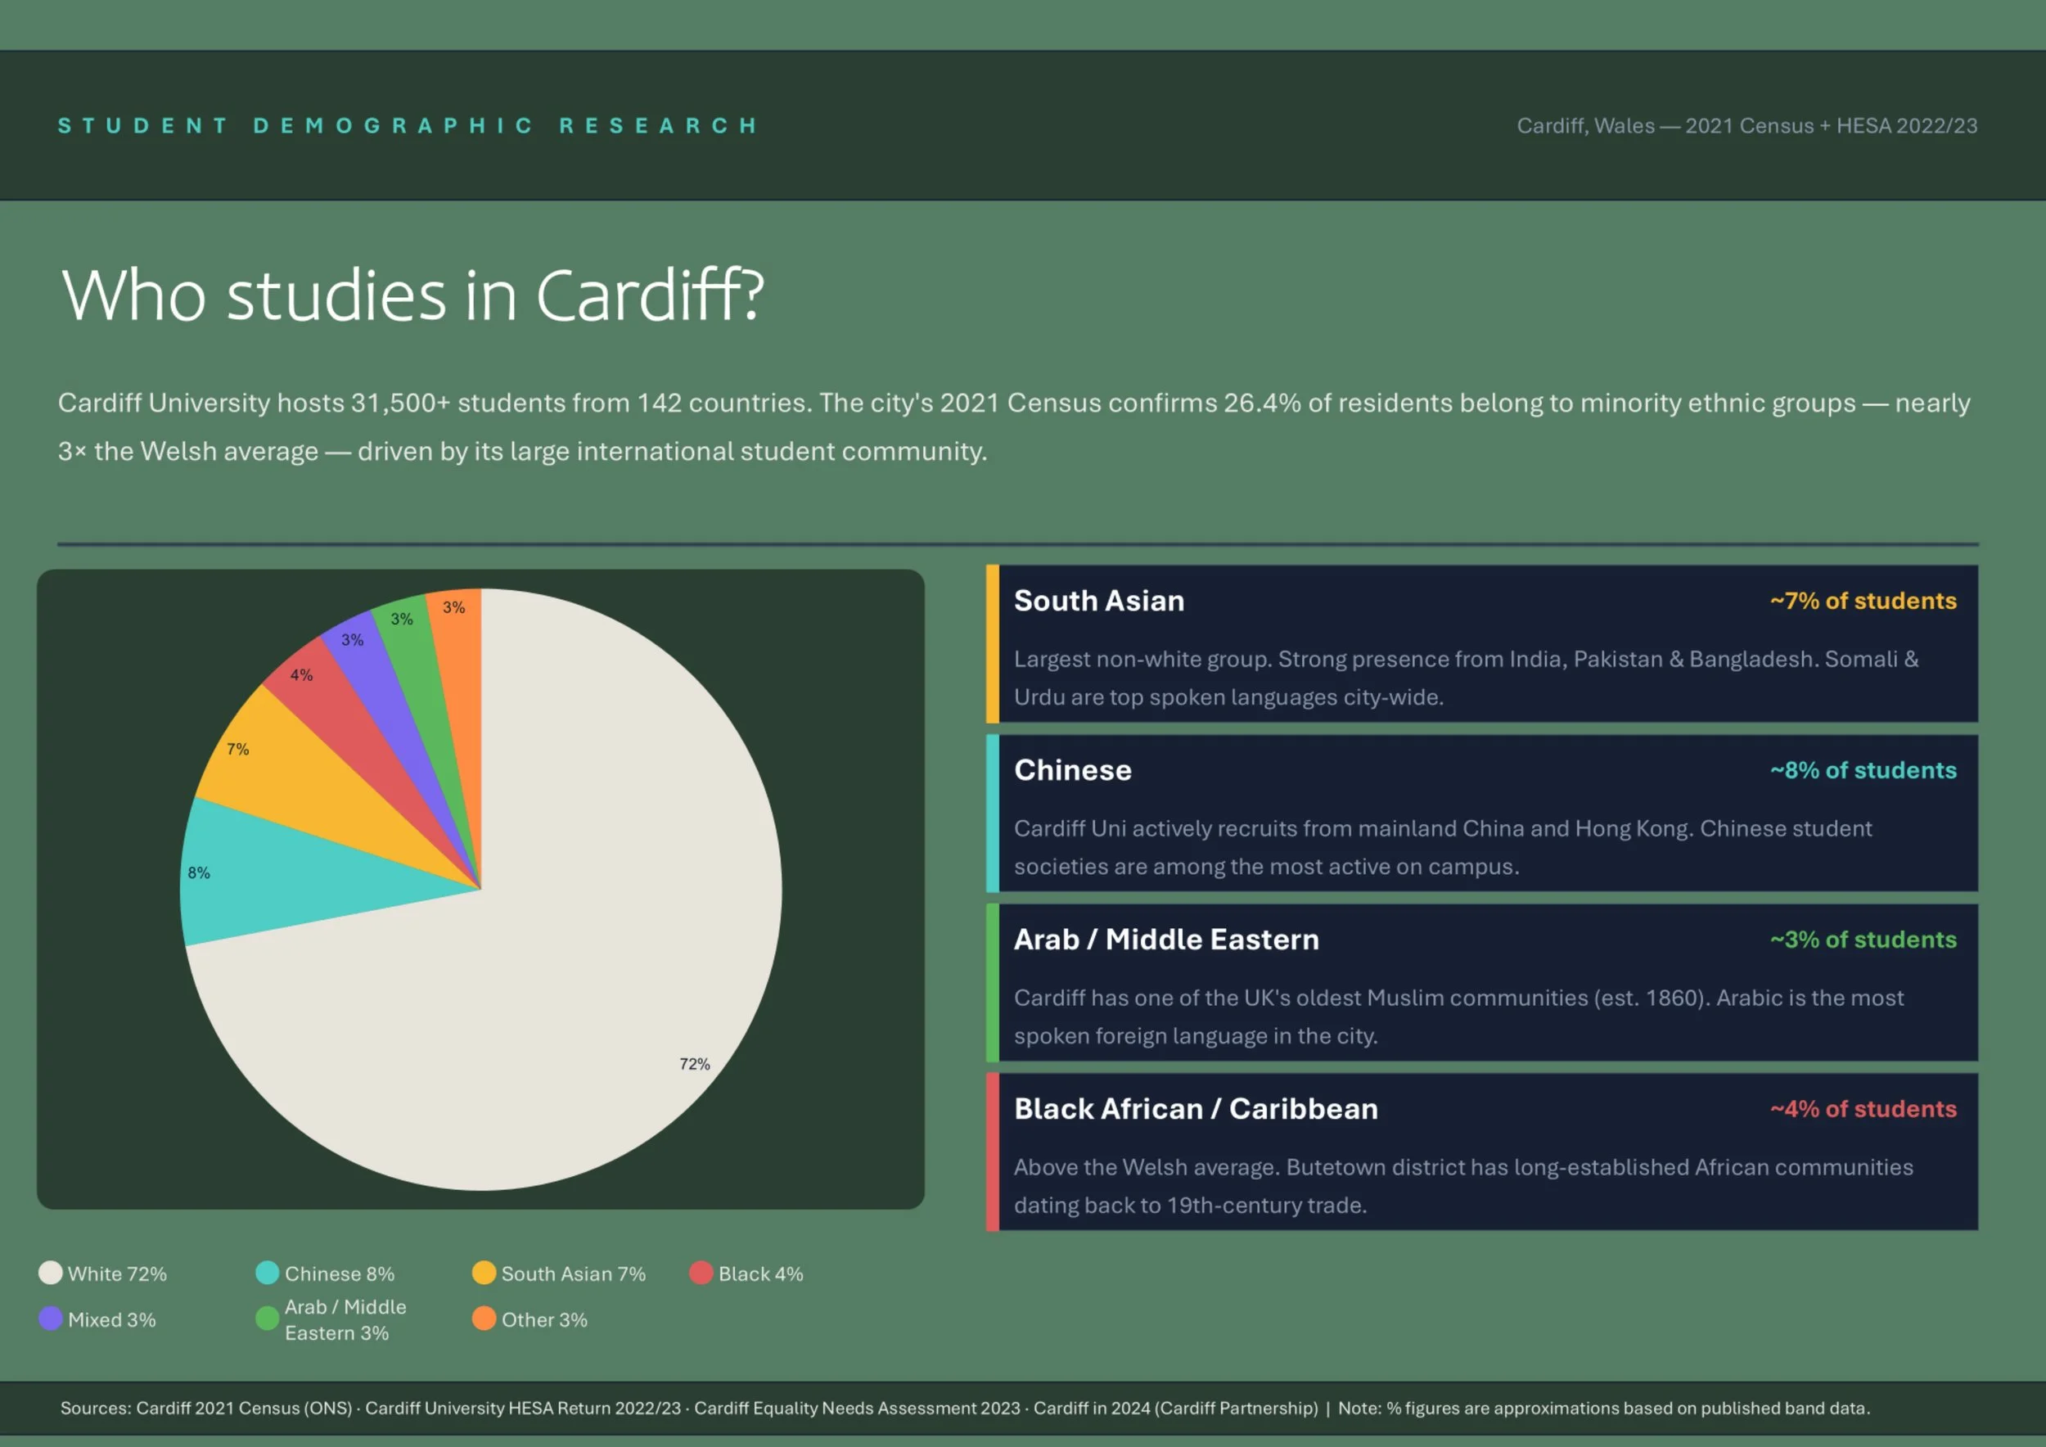Click the Chinese card heading

pos(1073,770)
